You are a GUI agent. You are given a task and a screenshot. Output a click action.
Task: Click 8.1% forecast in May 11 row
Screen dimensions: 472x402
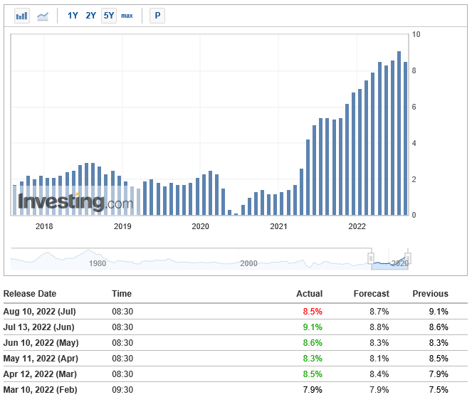379,359
